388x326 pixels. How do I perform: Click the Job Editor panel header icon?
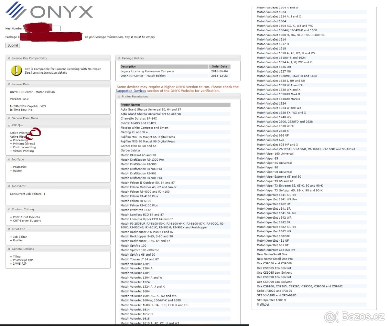9,186
